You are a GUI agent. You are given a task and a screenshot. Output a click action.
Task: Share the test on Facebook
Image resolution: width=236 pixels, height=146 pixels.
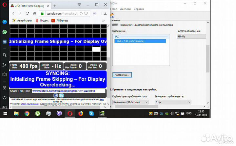[56, 95]
